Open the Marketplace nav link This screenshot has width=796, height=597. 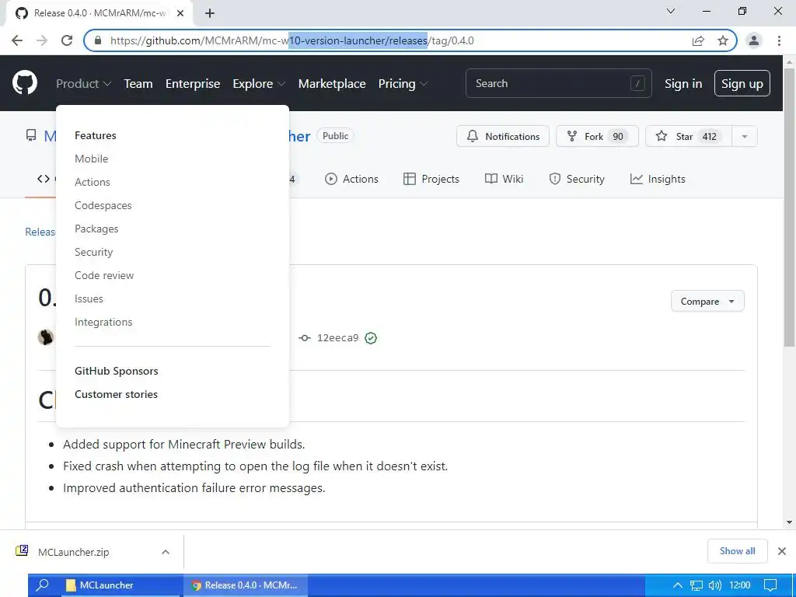pos(331,84)
